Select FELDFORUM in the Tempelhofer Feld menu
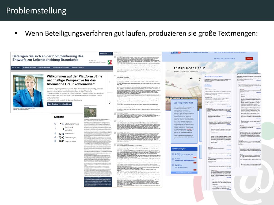Screen dimensions: 274x205 [237, 53]
